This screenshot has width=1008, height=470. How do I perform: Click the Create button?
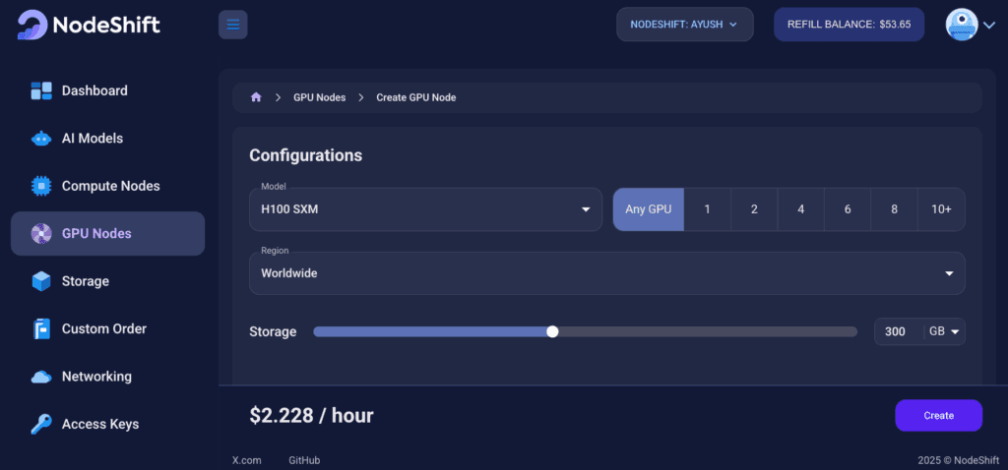tap(938, 415)
